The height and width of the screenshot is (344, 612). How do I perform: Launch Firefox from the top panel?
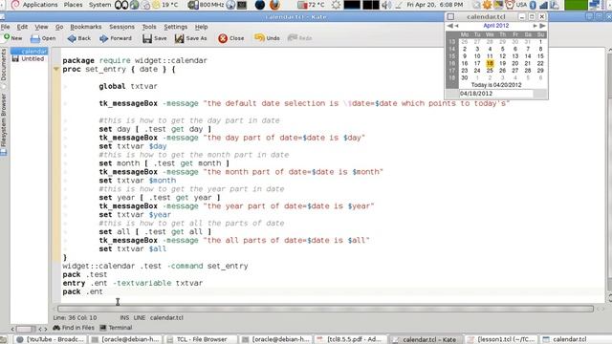274,5
